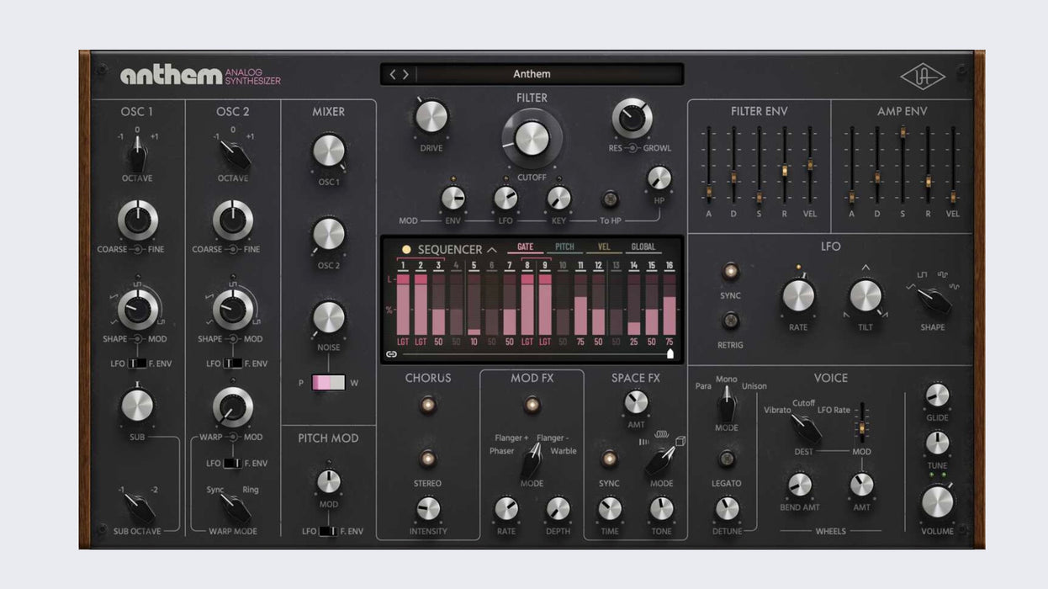Screen dimensions: 1048x589
Task: Switch to the sequencer PITCH tab
Action: [564, 247]
